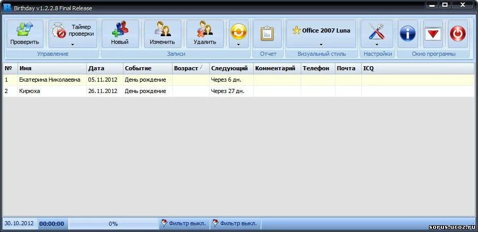Expand the Настройки dropdown arrow
Image resolution: width=478 pixels, height=232 pixels.
pos(377,44)
